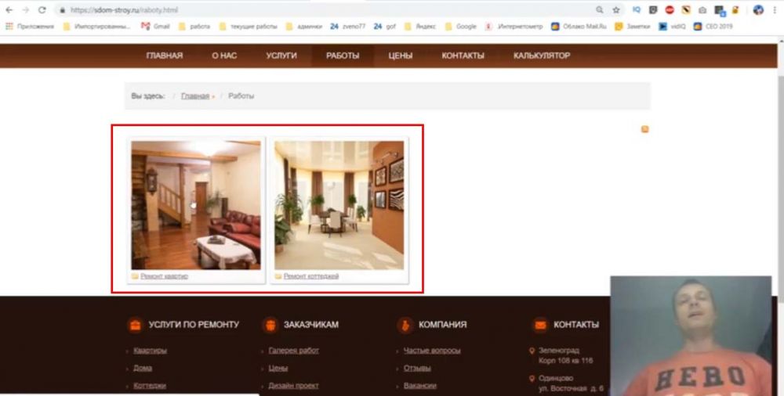Click the Ремонт коттеджей room thumbnail

[339, 205]
